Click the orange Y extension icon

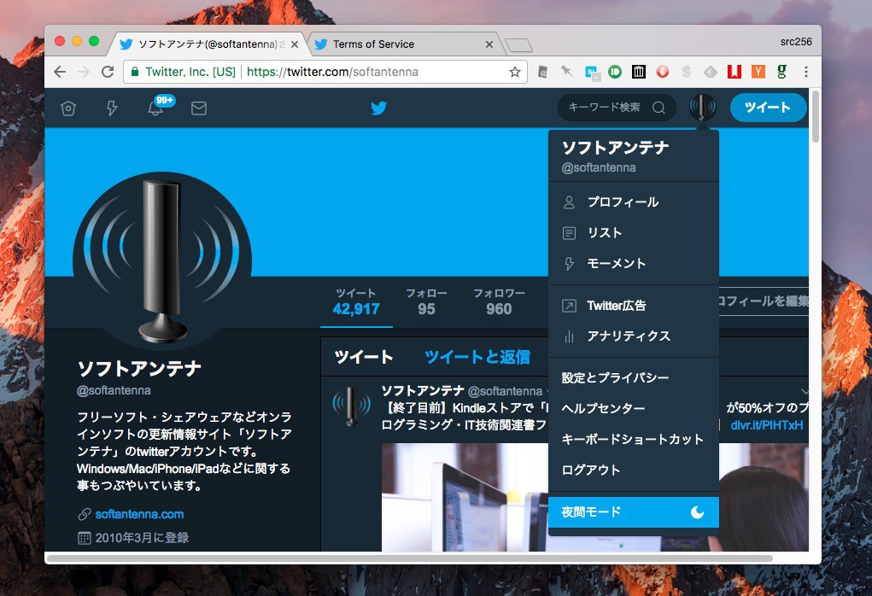coord(758,72)
